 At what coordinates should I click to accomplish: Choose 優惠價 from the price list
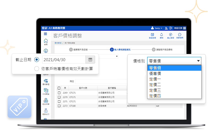point(174,73)
